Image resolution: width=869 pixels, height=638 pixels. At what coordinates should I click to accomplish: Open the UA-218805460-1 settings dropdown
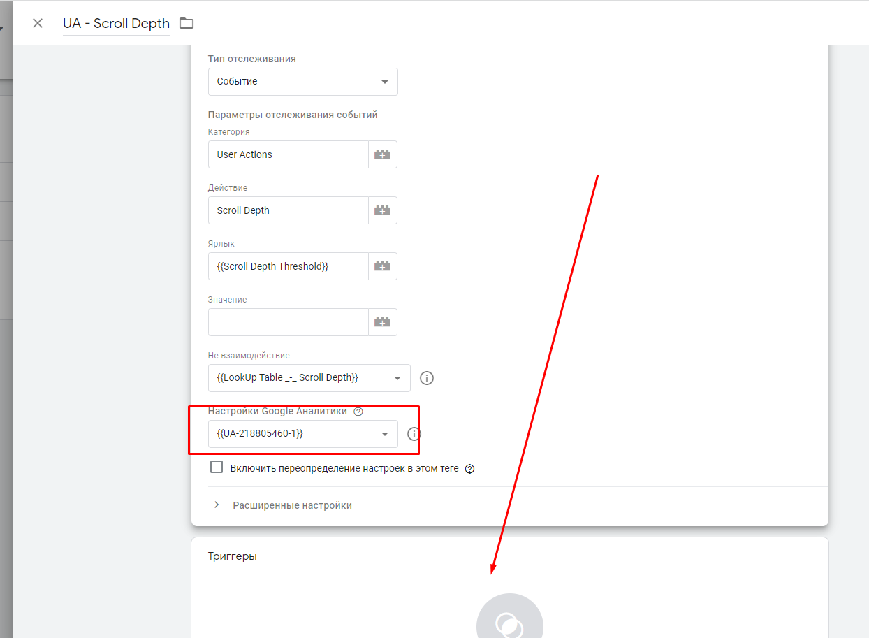[303, 434]
